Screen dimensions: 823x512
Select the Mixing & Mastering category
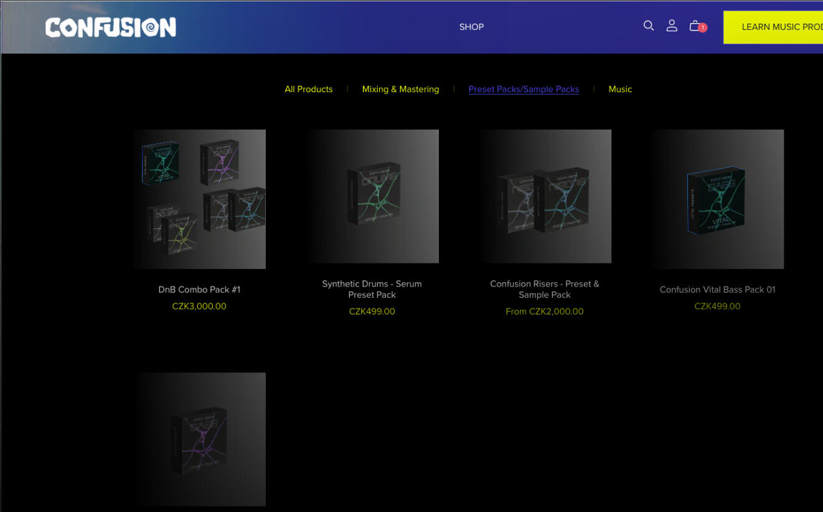pyautogui.click(x=400, y=89)
